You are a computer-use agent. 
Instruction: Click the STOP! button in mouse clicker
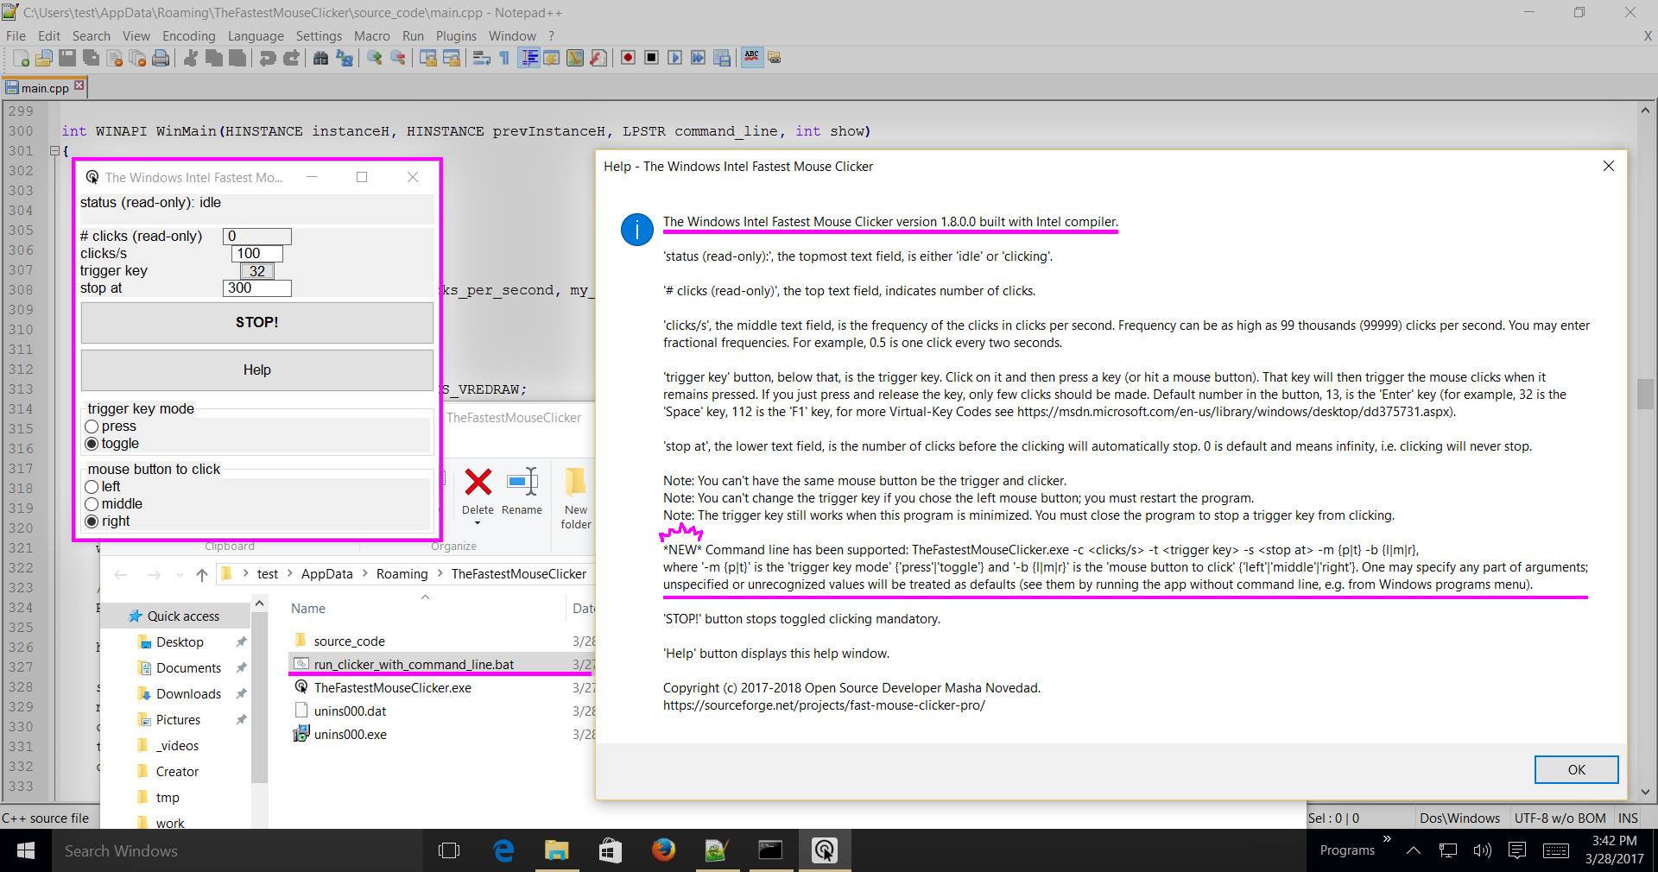point(257,322)
